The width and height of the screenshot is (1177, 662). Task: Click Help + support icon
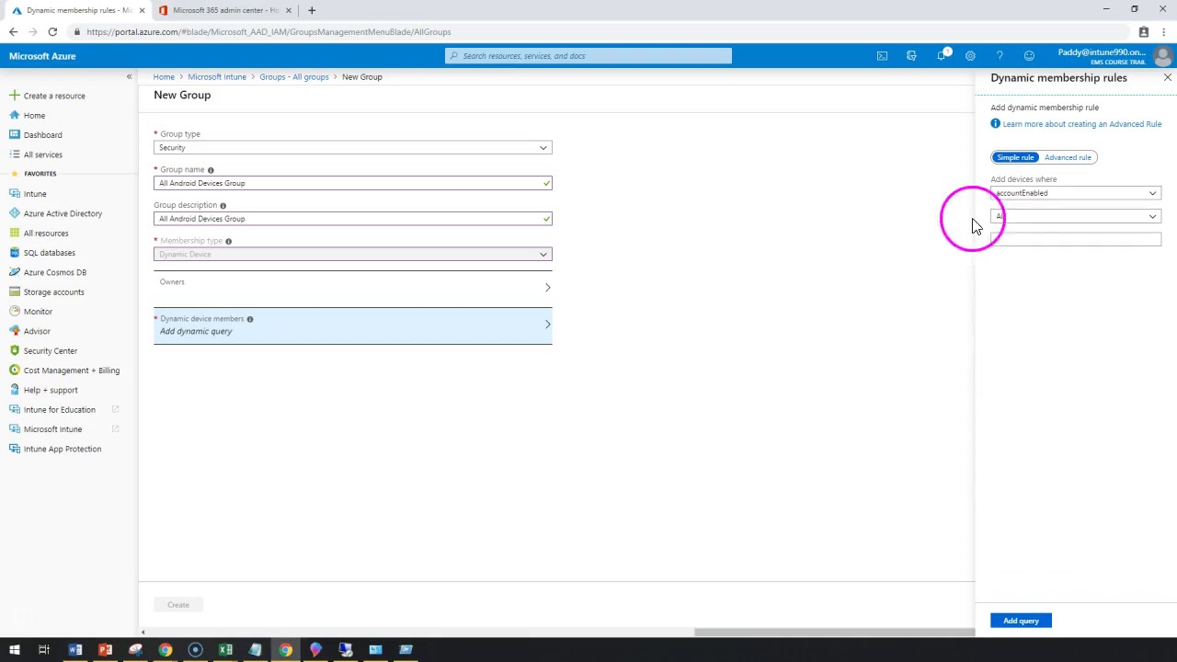tap(14, 390)
